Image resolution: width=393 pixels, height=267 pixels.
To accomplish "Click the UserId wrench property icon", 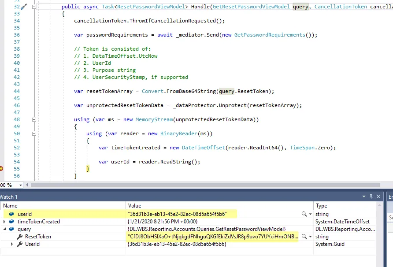I will (x=19, y=244).
